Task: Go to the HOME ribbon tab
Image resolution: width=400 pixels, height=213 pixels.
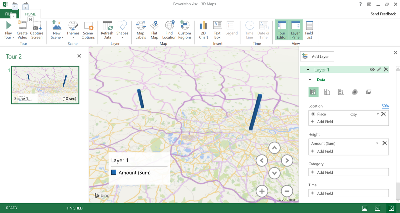Action: click(x=30, y=14)
